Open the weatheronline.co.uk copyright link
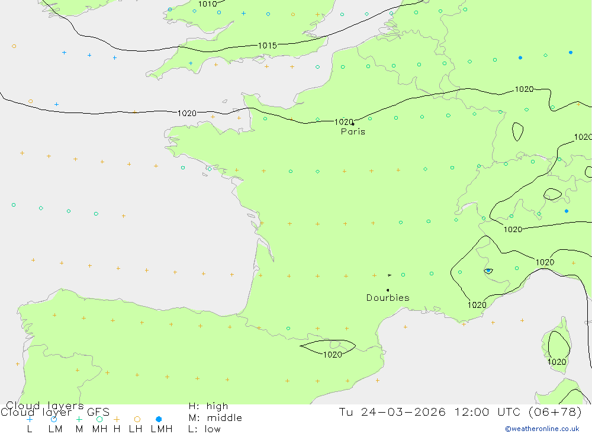Image resolution: width=592 pixels, height=434 pixels. point(542,429)
